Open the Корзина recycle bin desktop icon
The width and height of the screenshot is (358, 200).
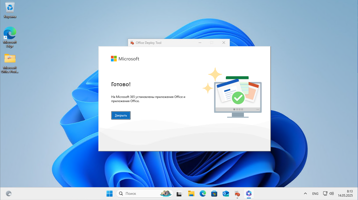coord(10,10)
